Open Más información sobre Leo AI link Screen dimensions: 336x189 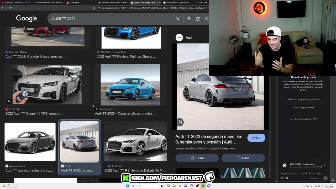pos(303,119)
